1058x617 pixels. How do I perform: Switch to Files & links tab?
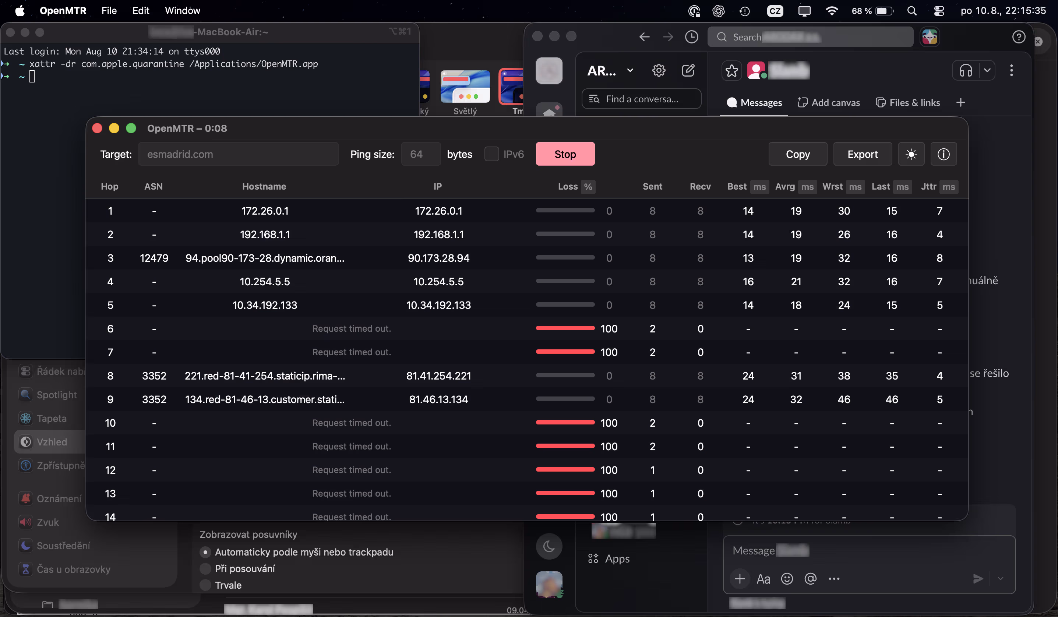[908, 102]
